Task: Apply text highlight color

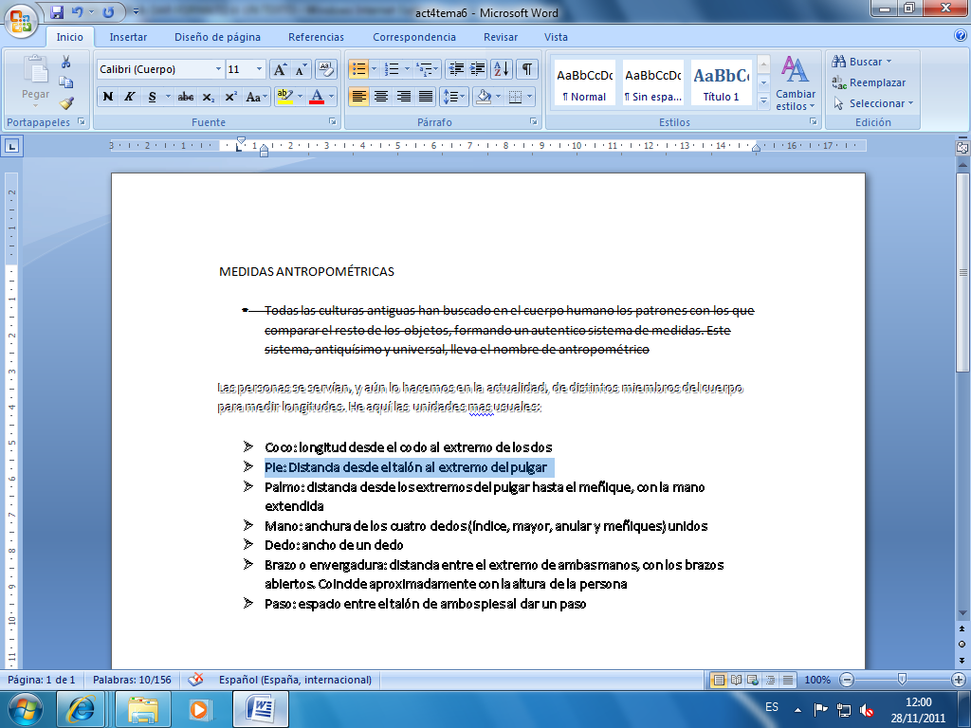Action: tap(283, 97)
